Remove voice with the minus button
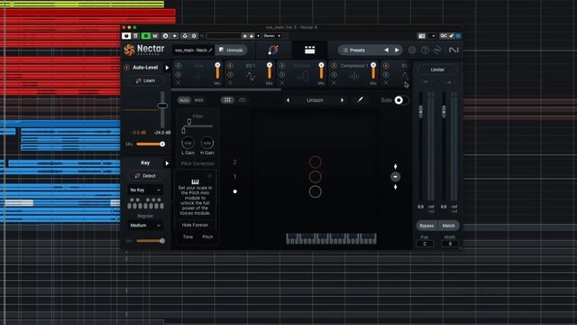The width and height of the screenshot is (577, 325). pos(396,177)
